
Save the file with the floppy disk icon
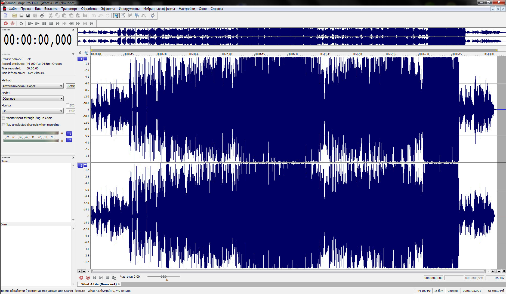(21, 16)
